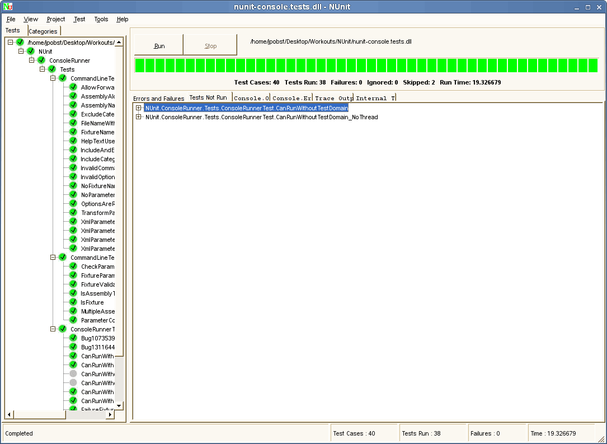Click the Completed status bar text

tap(19, 433)
